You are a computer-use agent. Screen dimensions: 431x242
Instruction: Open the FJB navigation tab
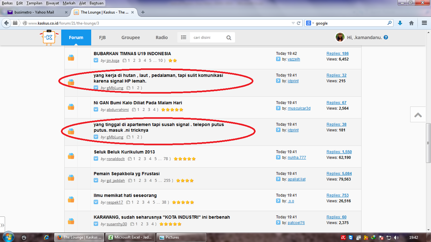(102, 37)
